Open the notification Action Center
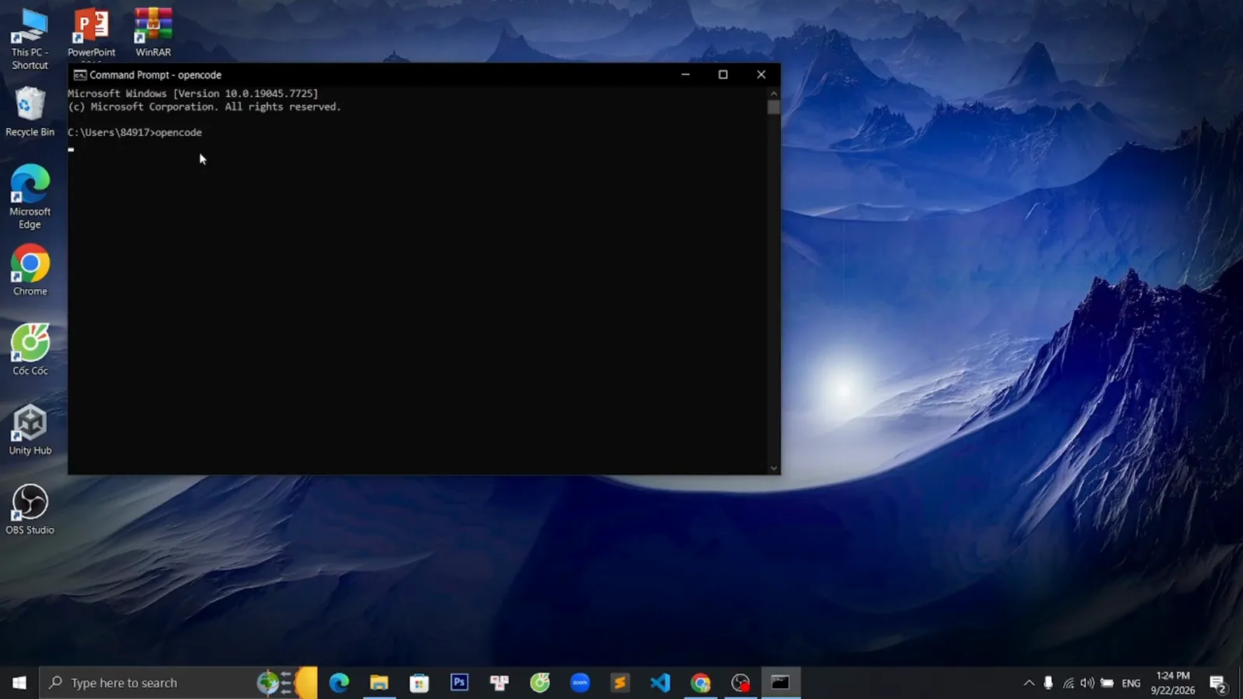The image size is (1243, 699). click(1218, 683)
